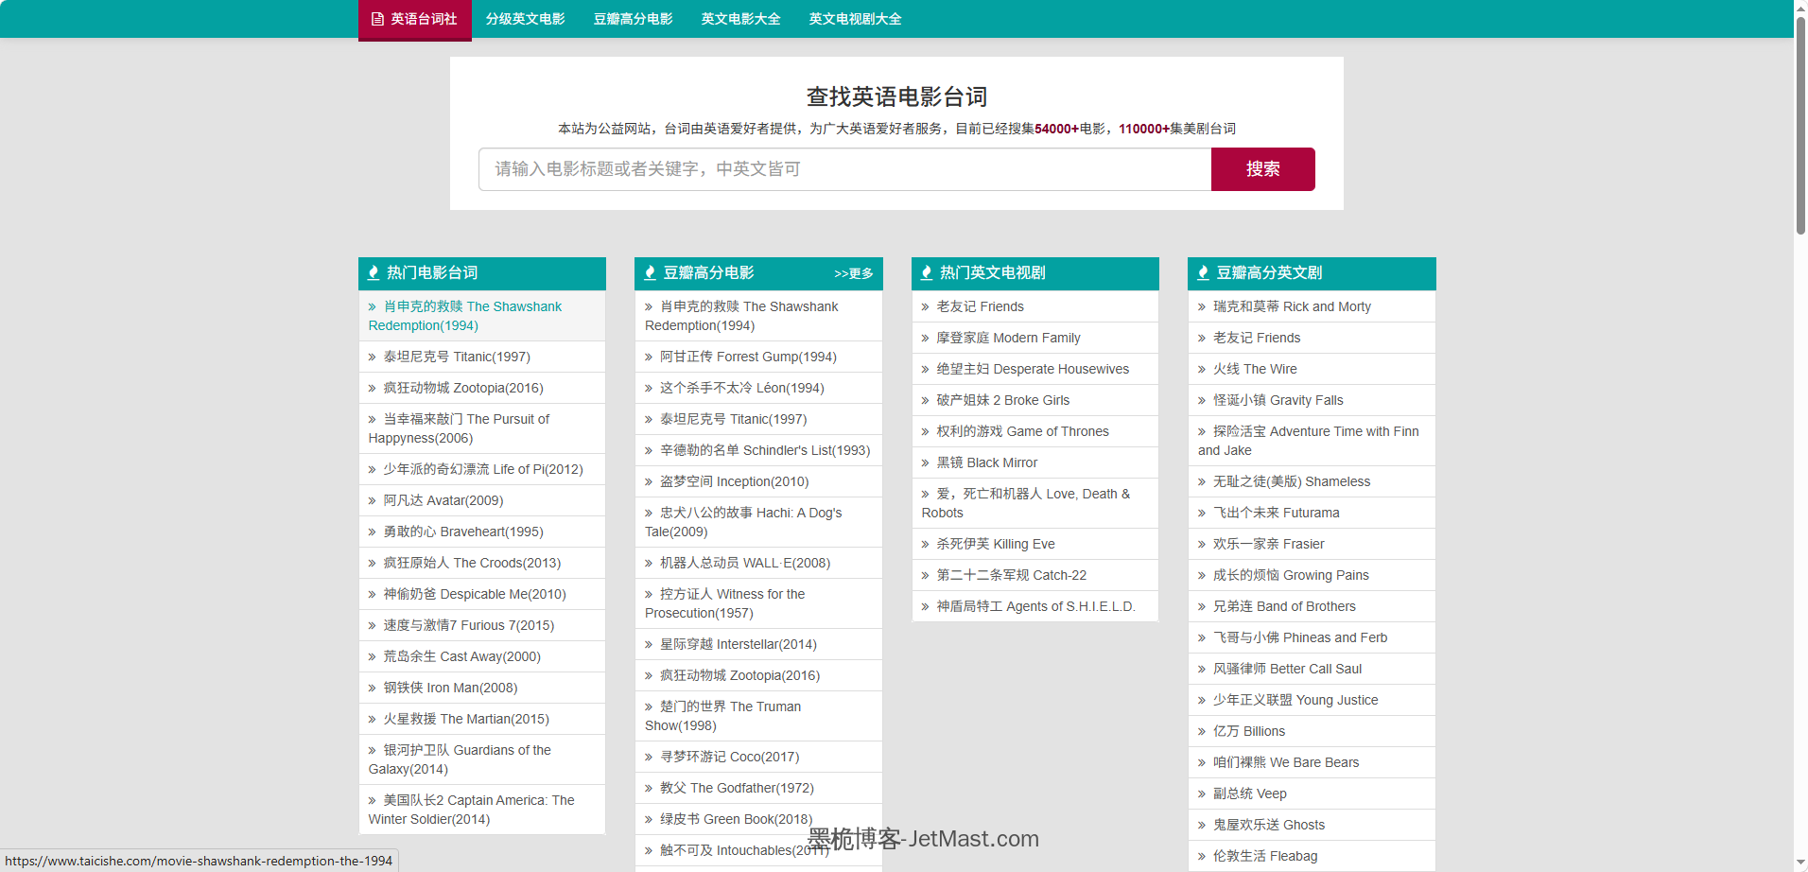The width and height of the screenshot is (1808, 872).
Task: Open 盗梦空间 Inception(2010) link
Action: pos(735,481)
